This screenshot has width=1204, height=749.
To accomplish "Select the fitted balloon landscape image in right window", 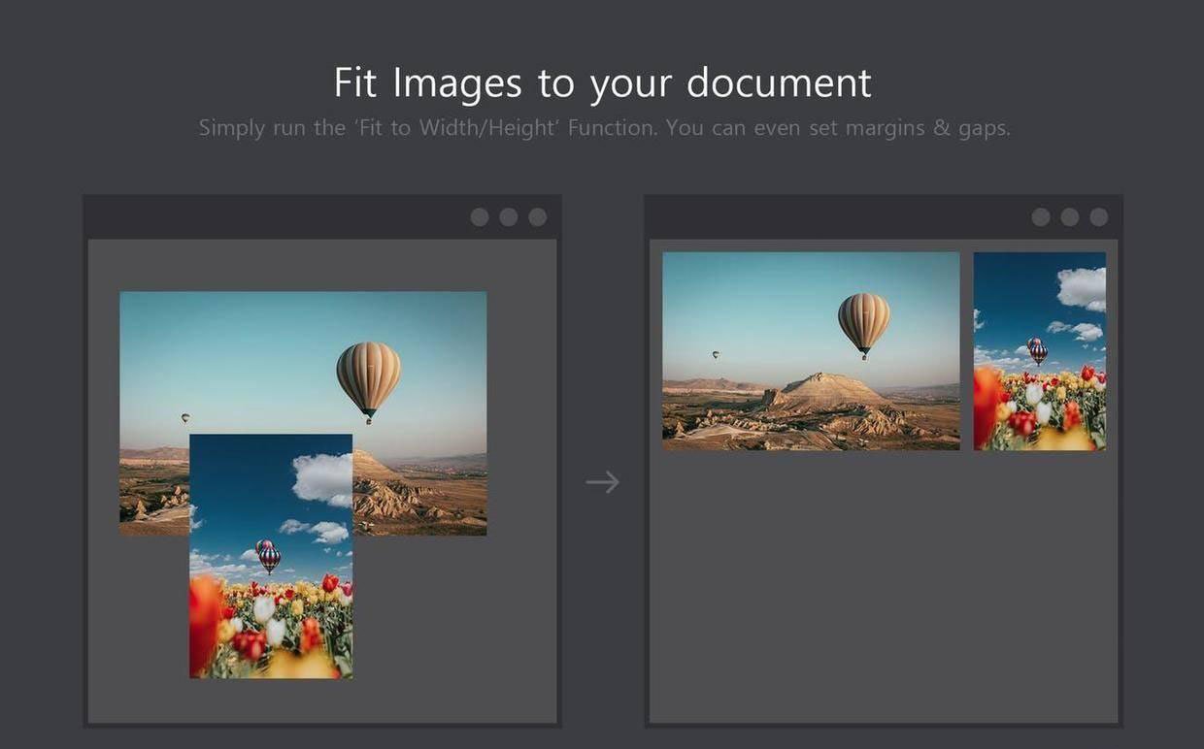I will click(x=811, y=351).
